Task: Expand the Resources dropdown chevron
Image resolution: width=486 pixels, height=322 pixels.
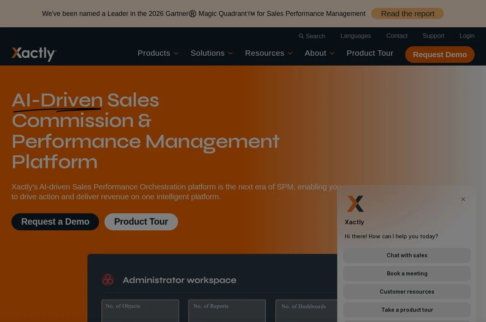Action: coord(290,53)
